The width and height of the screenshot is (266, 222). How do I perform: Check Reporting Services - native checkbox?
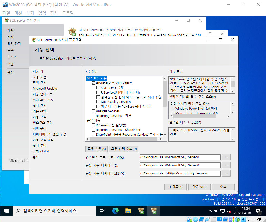tap(93, 116)
